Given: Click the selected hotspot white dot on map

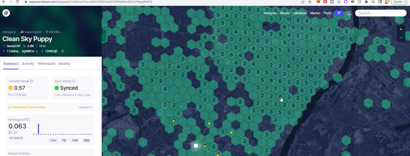Looking at the screenshot, I should pyautogui.click(x=196, y=146).
